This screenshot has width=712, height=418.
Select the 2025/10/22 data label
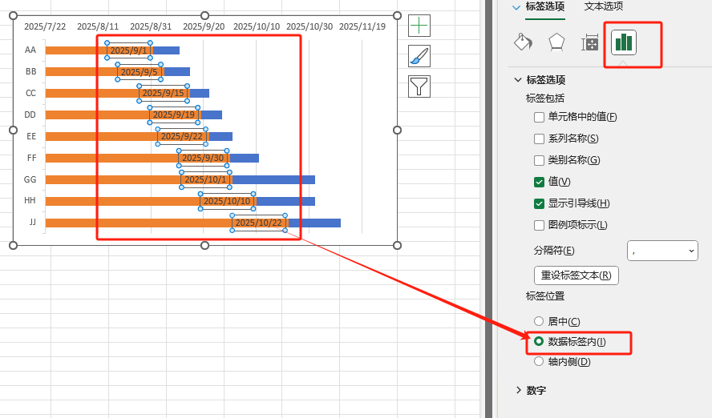pyautogui.click(x=259, y=223)
